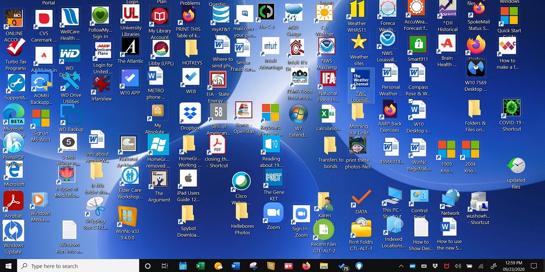
Task: Open the updated files clock icon
Action: pyautogui.click(x=516, y=165)
